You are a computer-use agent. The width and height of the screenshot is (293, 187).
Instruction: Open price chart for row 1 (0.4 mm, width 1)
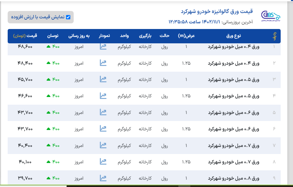click(103, 47)
